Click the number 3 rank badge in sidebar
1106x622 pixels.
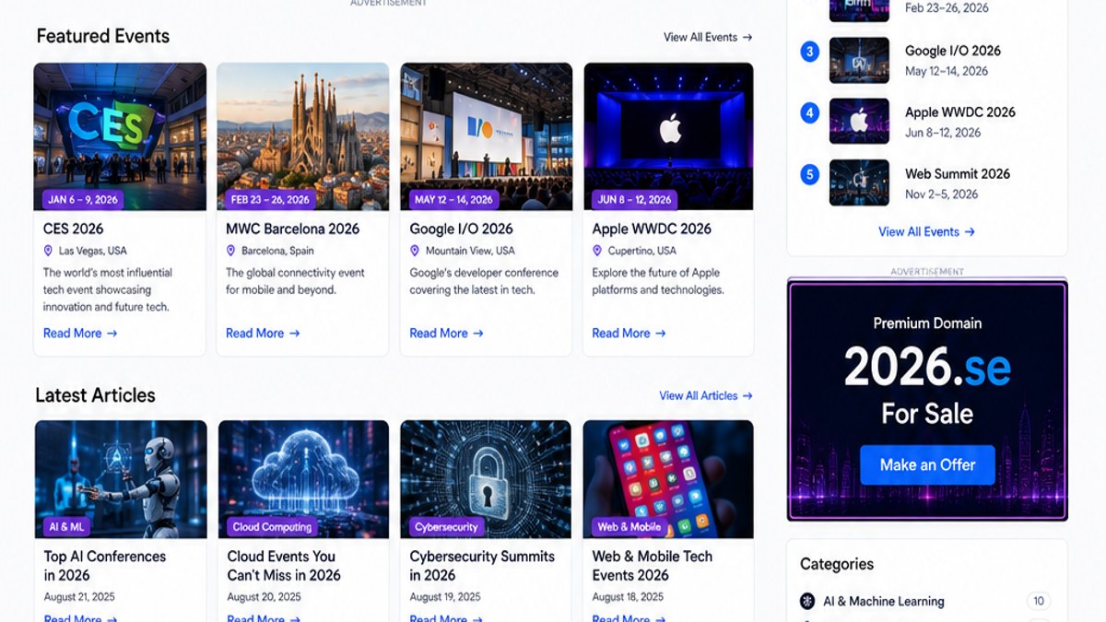pos(809,52)
